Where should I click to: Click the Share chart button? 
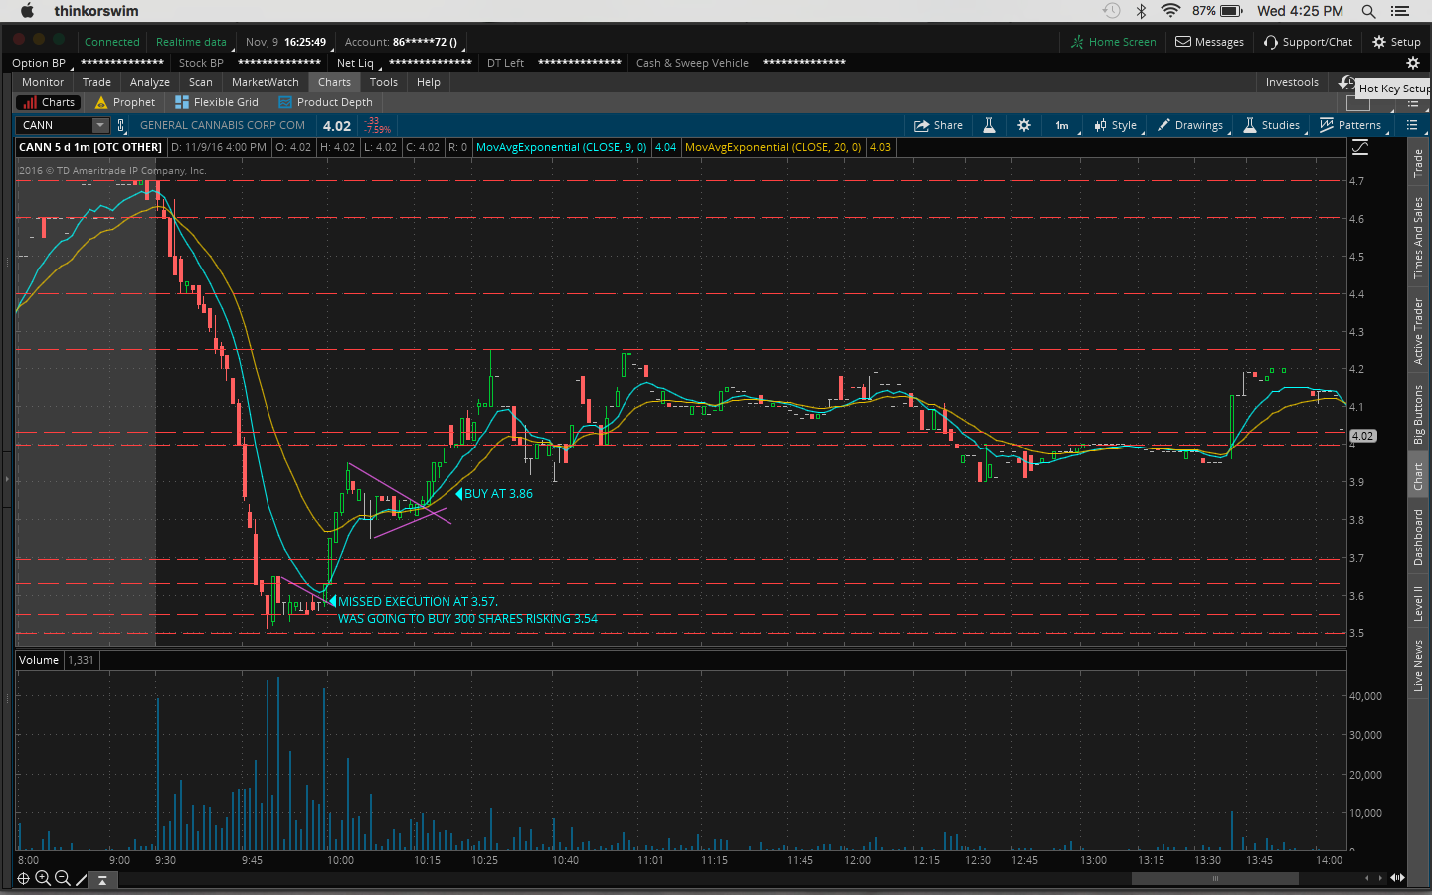pyautogui.click(x=938, y=125)
